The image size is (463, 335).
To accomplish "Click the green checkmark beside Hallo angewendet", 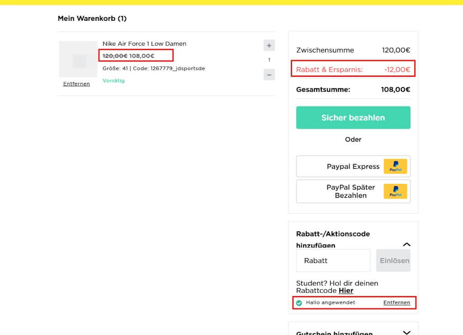I will 299,303.
